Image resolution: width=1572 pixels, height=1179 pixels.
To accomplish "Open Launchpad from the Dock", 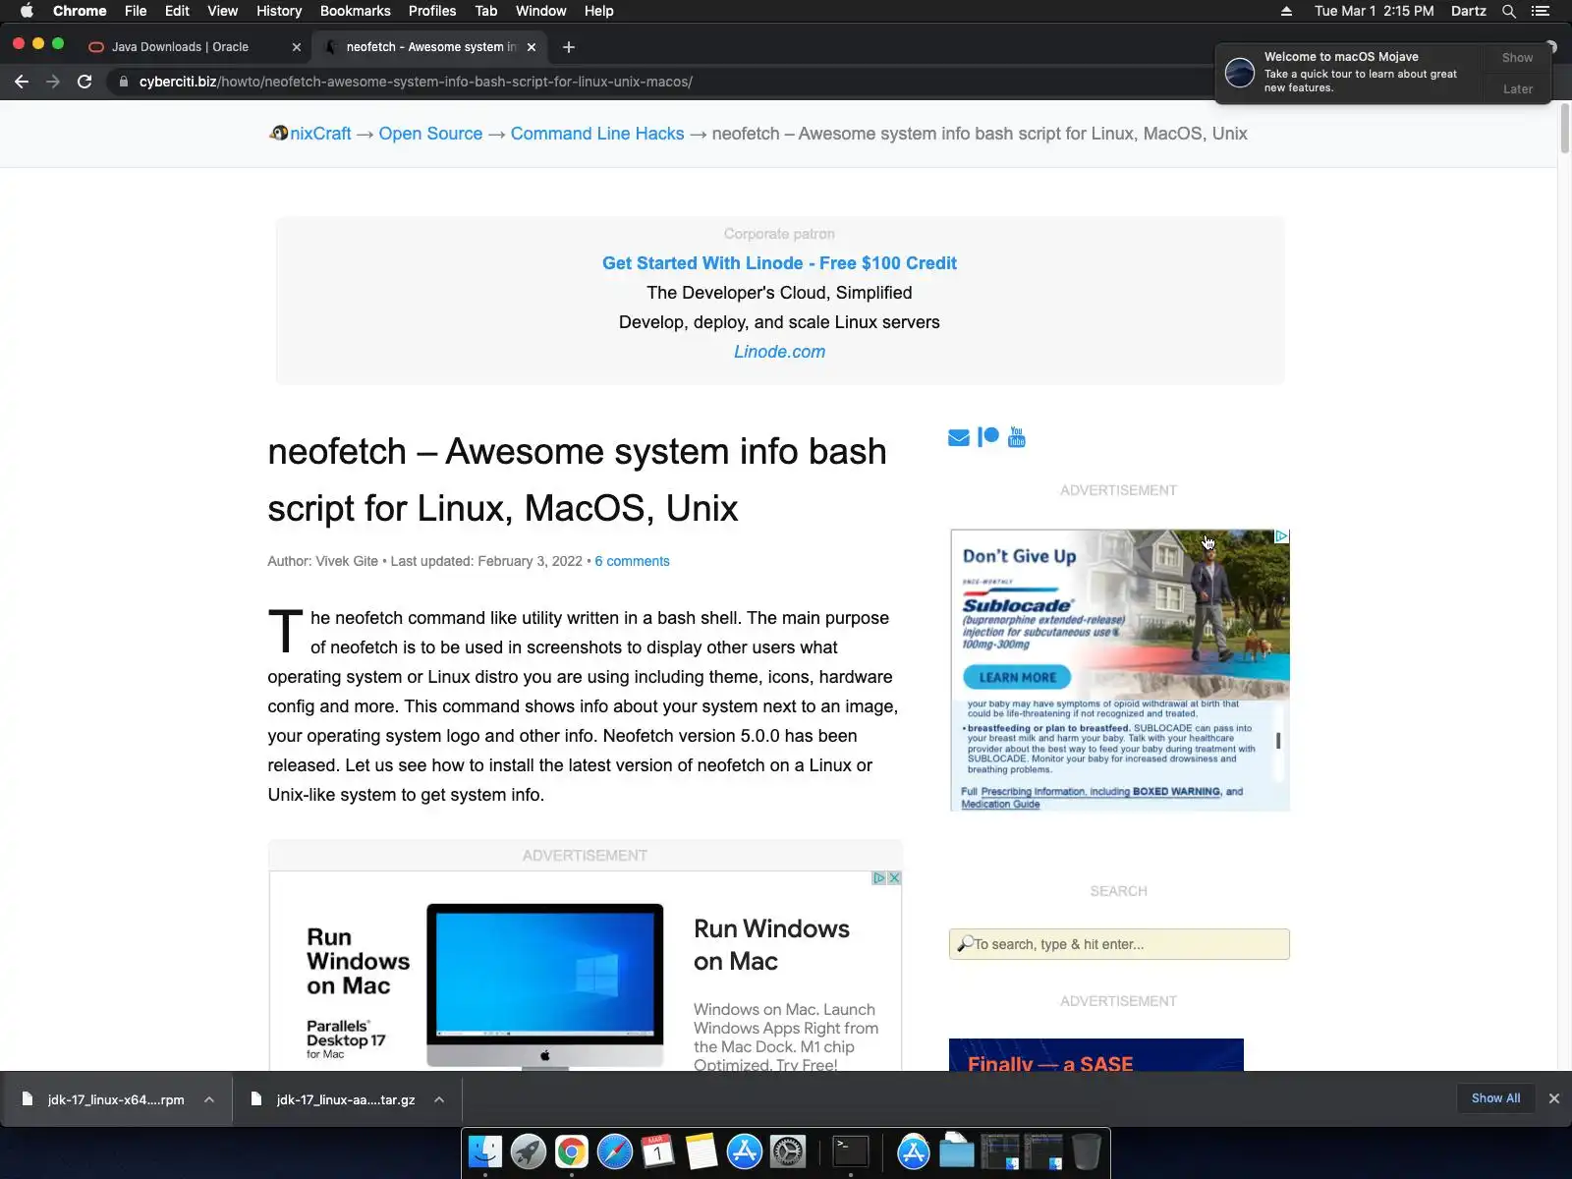I will [x=529, y=1151].
